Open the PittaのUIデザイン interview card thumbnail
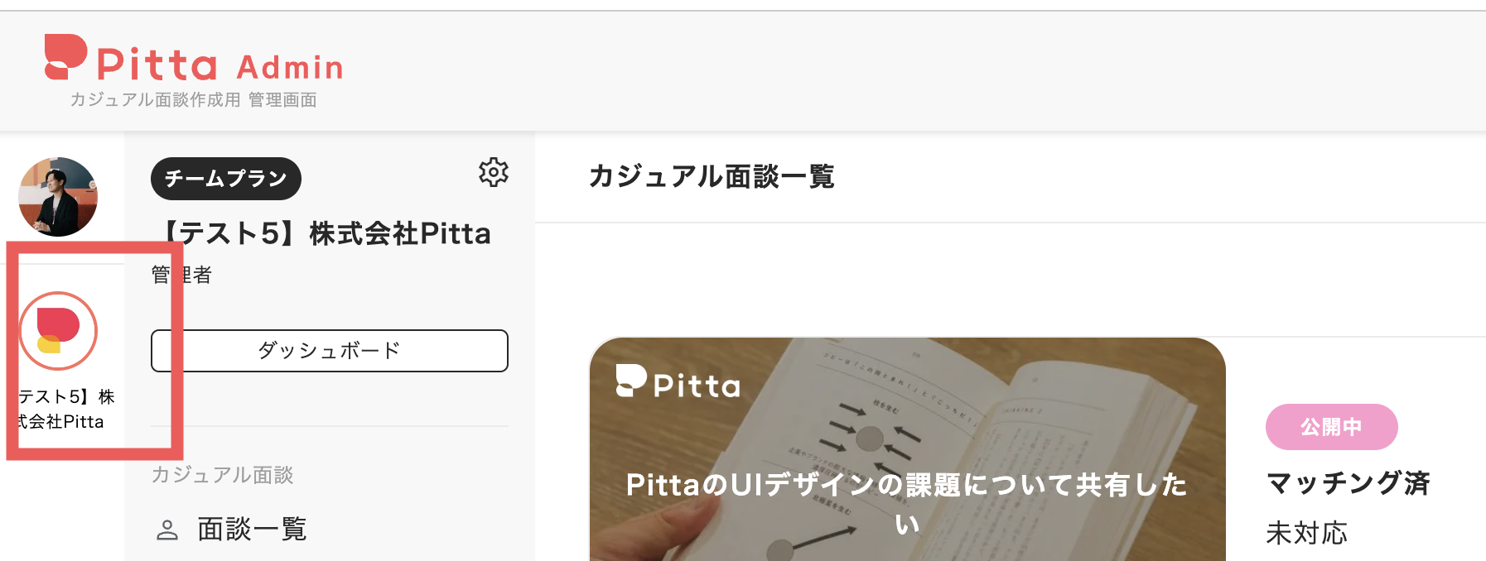 pyautogui.click(x=906, y=447)
